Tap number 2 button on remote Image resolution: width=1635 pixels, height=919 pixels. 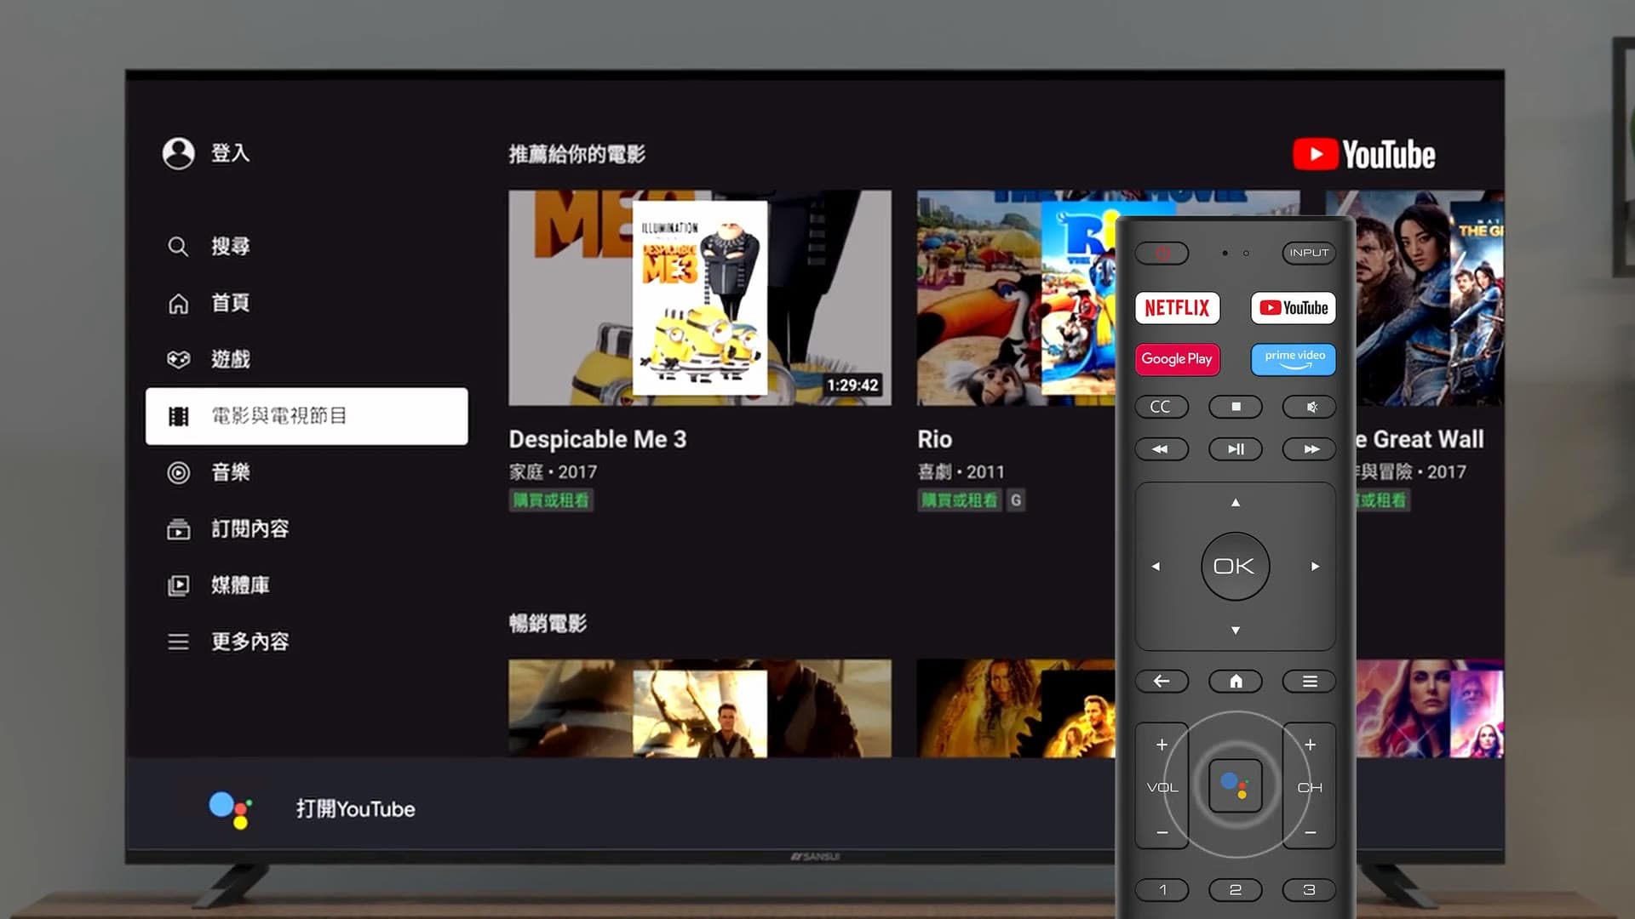[x=1236, y=890]
